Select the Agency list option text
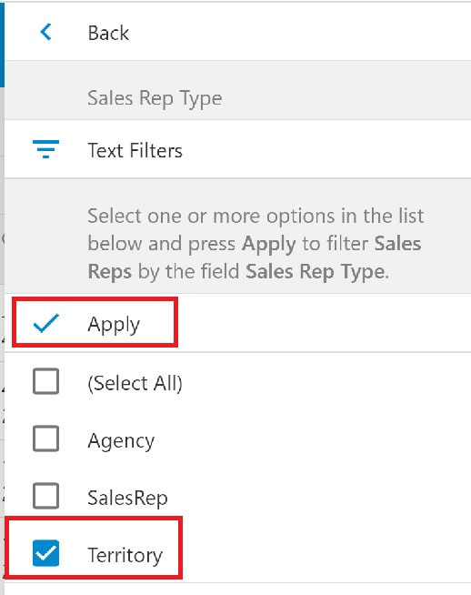The height and width of the screenshot is (595, 471). pyautogui.click(x=121, y=441)
